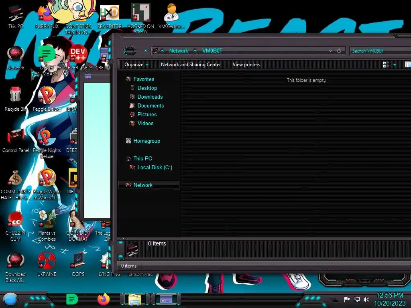The width and height of the screenshot is (411, 308).
Task: Open the CHUZZIN red fuzzball shortcut
Action: point(16,226)
